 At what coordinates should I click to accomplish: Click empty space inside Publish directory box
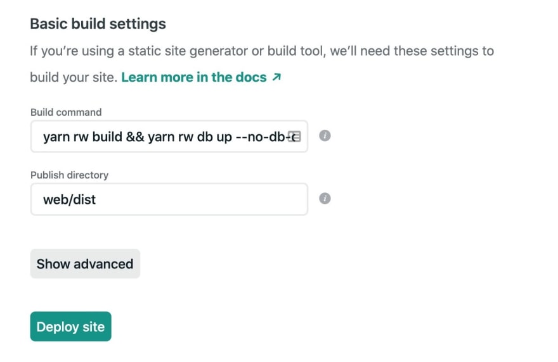tap(199, 199)
